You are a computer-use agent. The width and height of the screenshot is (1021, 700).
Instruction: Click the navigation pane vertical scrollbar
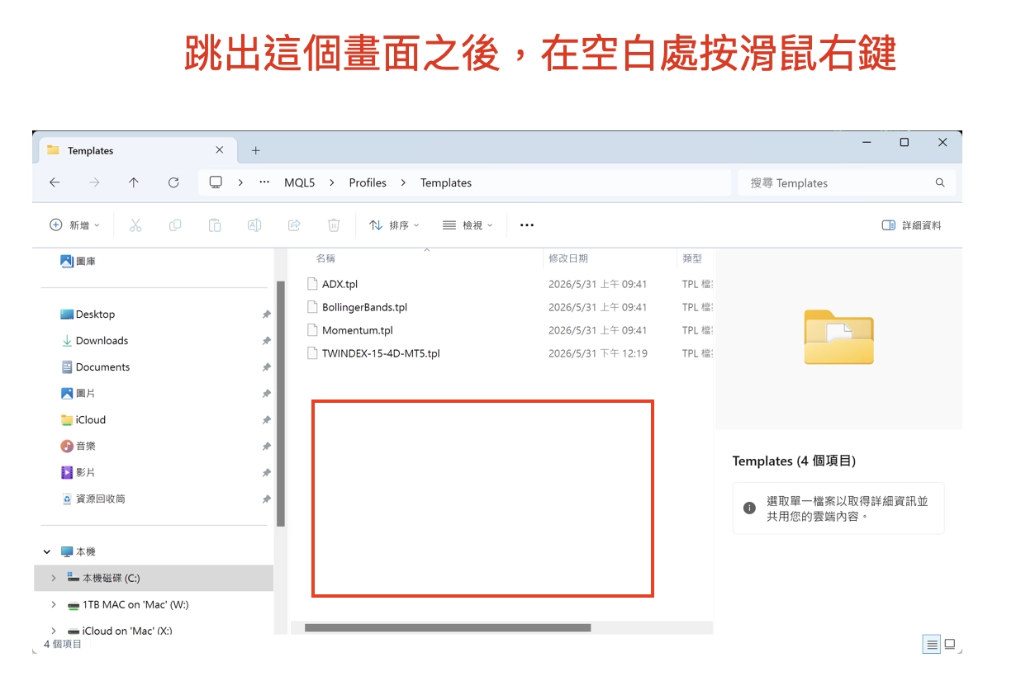coord(281,403)
